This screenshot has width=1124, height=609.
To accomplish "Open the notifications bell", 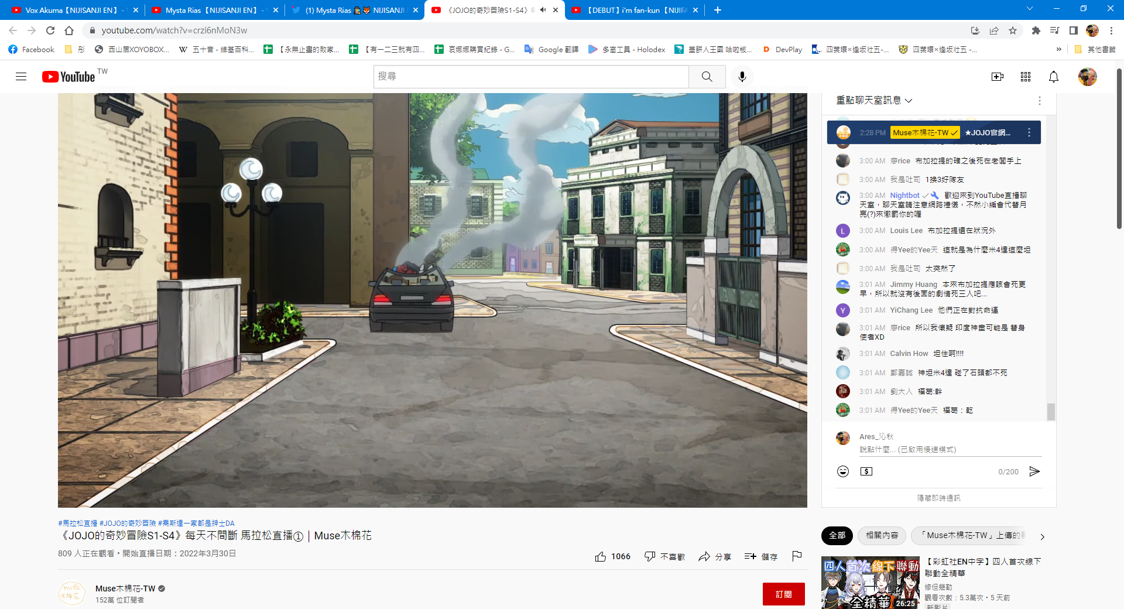I will pyautogui.click(x=1054, y=77).
